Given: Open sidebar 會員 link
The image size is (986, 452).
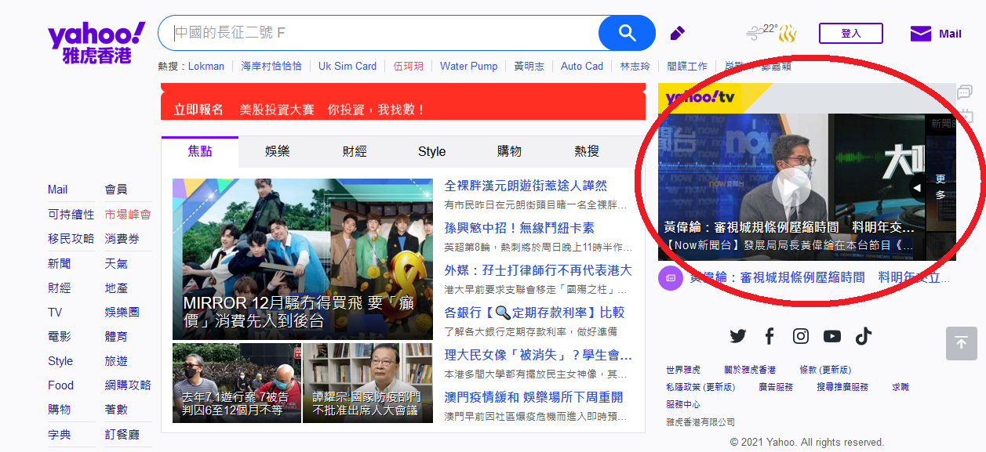Looking at the screenshot, I should click(x=116, y=190).
